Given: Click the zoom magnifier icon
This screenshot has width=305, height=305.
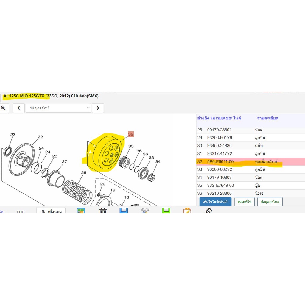Looking at the screenshot, I should (x=3, y=108).
